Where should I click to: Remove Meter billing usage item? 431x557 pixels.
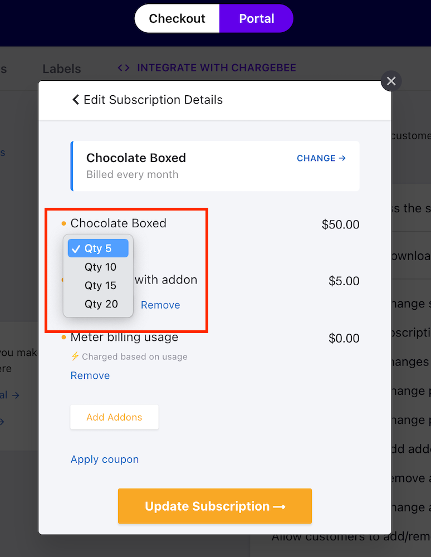pyautogui.click(x=90, y=375)
